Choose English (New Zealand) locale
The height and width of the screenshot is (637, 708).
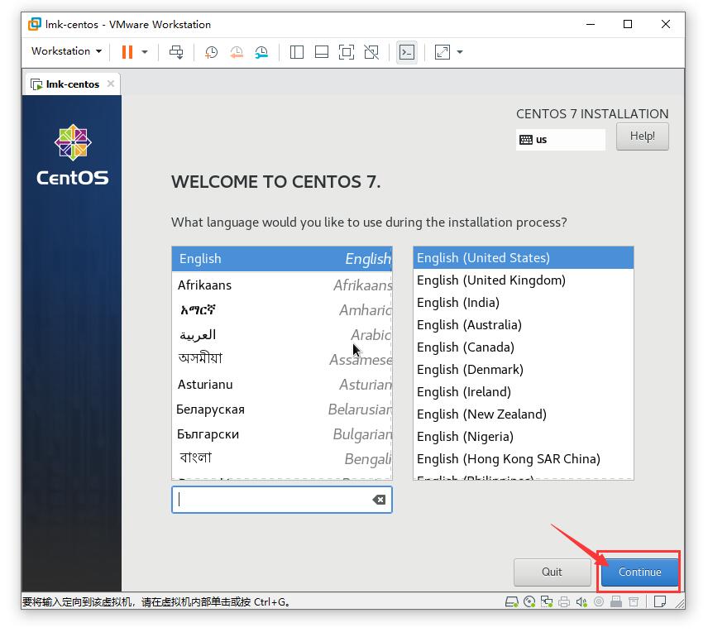(524, 414)
